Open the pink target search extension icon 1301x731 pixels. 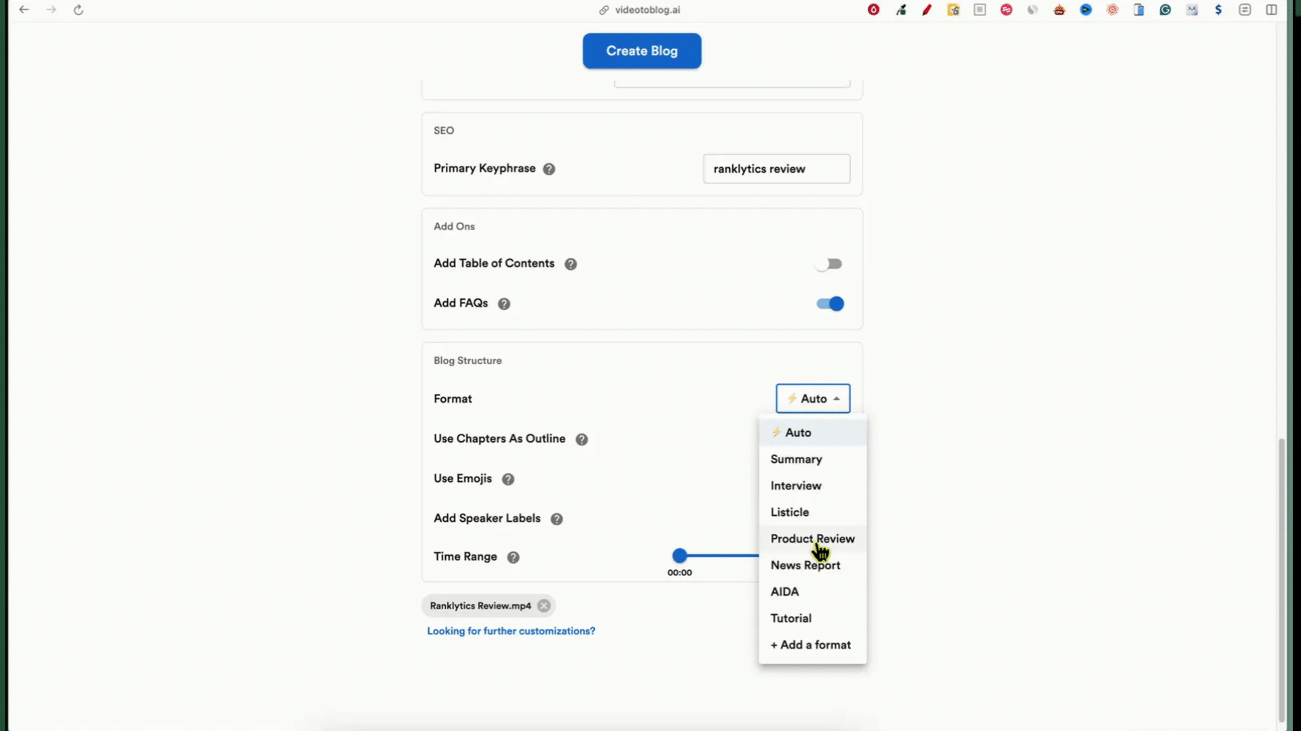pyautogui.click(x=1113, y=9)
